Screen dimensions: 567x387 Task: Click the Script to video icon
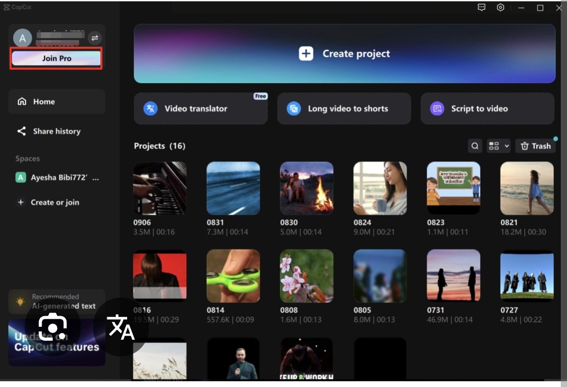(437, 108)
